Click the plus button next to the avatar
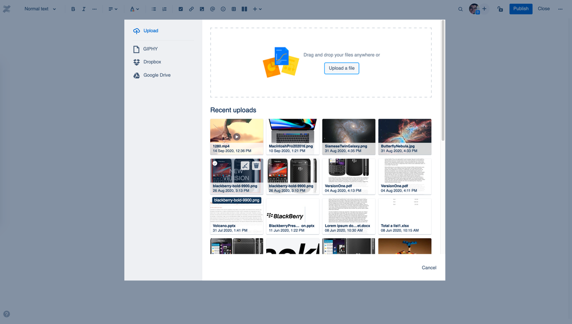Image resolution: width=572 pixels, height=324 pixels. tap(484, 9)
